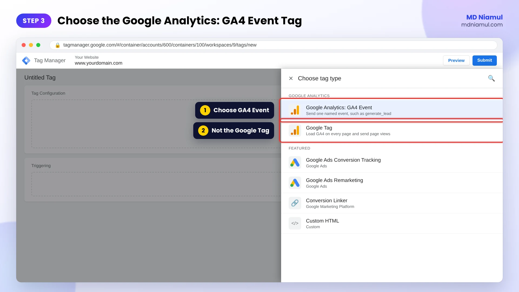This screenshot has width=519, height=292.
Task: Click 'Load GA4 on every page' description
Action: (348, 134)
